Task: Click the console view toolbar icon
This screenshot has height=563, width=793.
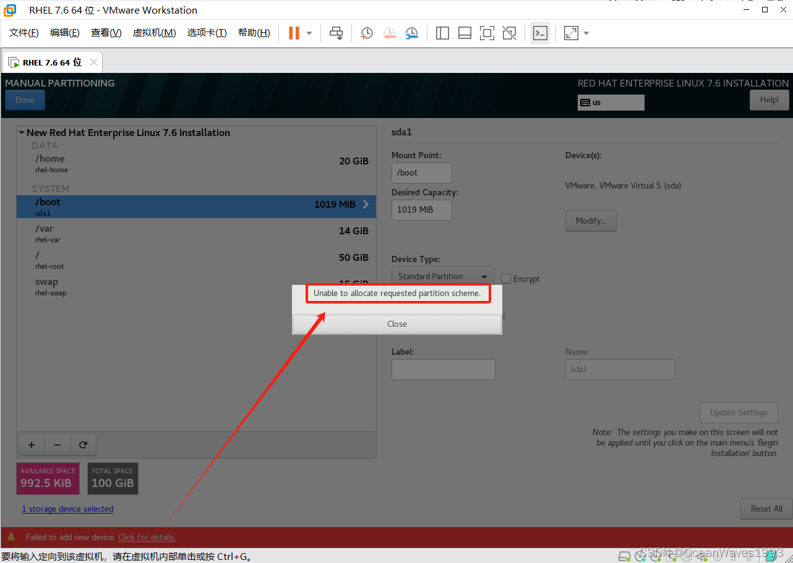Action: (540, 33)
